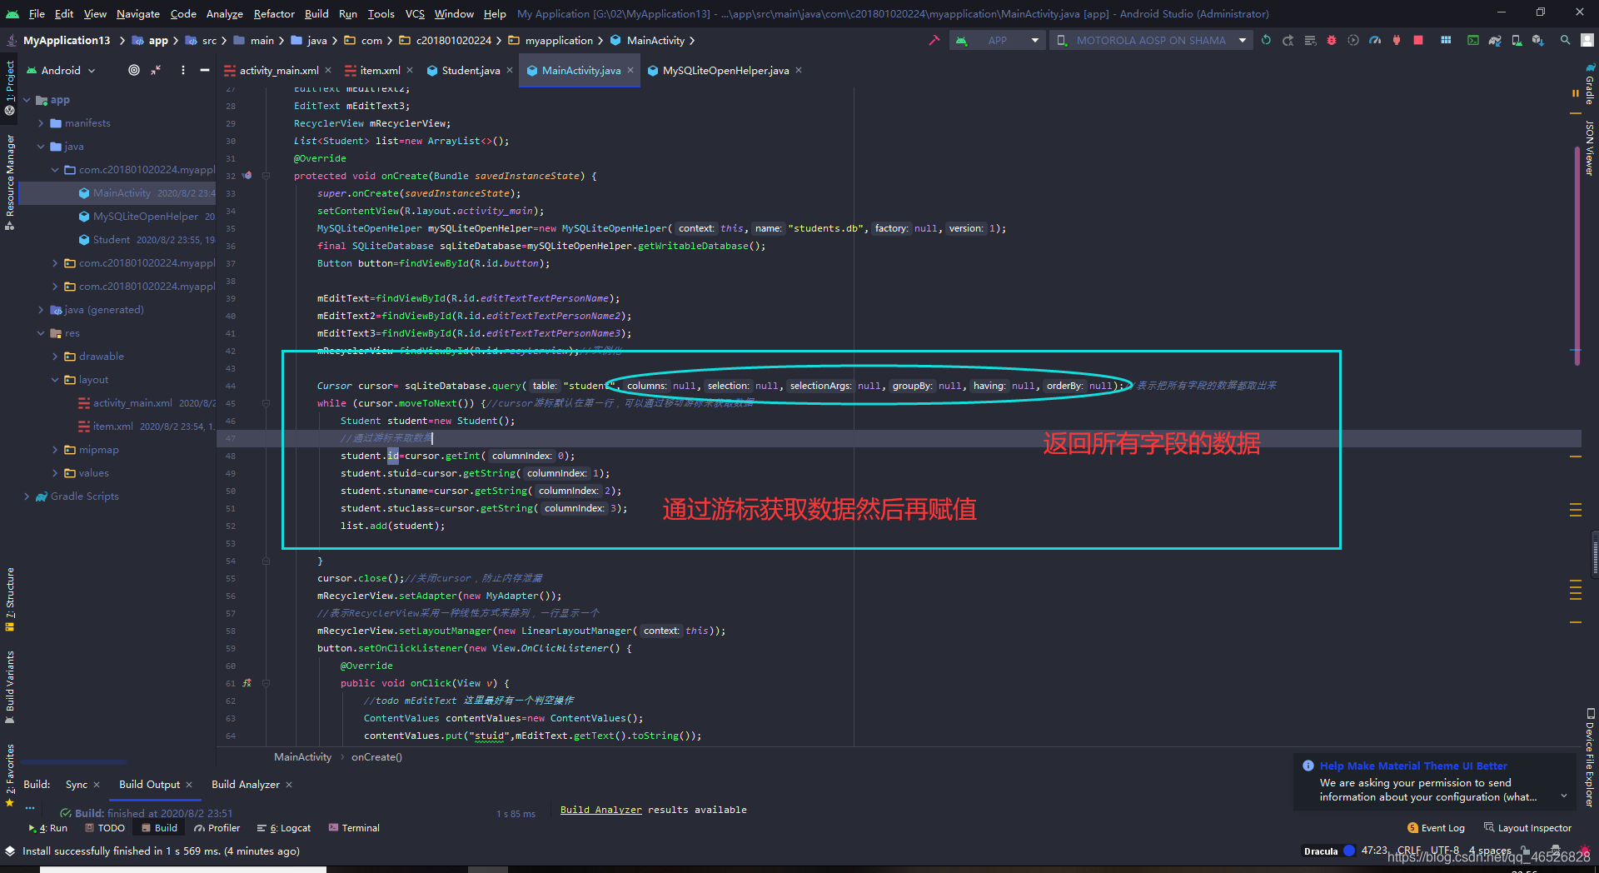Viewport: 1599px width, 873px height.
Task: Open the Profiler tool window
Action: click(x=217, y=828)
